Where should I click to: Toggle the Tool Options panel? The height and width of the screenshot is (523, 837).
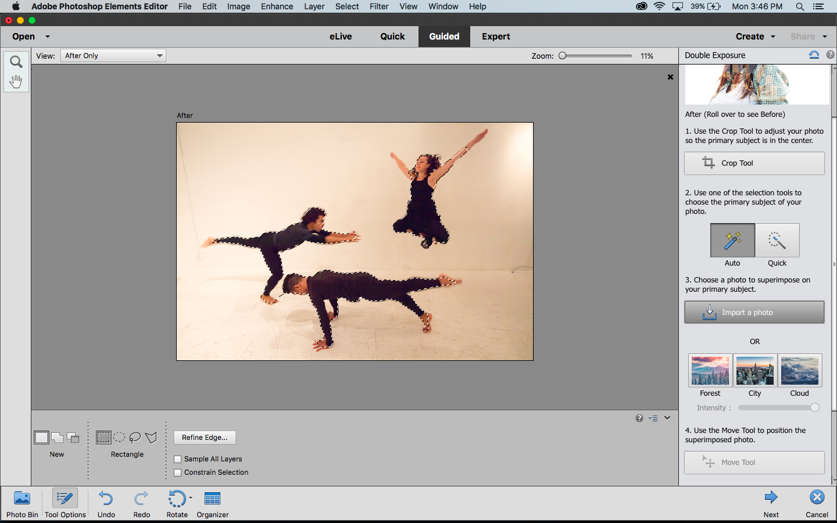pos(65,499)
